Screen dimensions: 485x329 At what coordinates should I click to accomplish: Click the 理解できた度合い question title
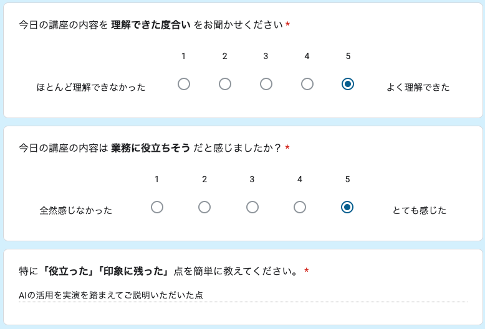[151, 25]
